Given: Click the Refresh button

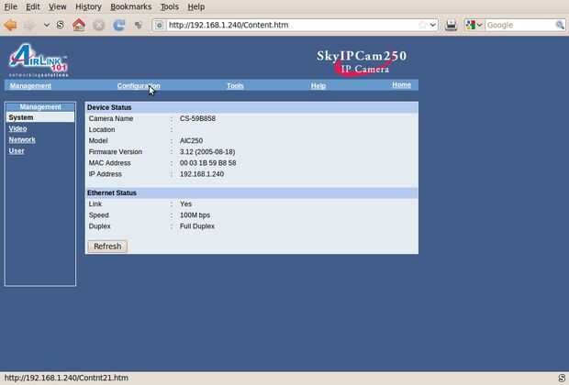Looking at the screenshot, I should [x=107, y=247].
